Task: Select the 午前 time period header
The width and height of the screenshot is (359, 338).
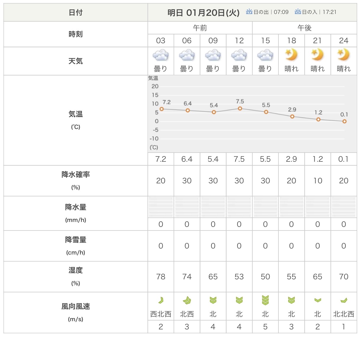Action: pyautogui.click(x=200, y=28)
